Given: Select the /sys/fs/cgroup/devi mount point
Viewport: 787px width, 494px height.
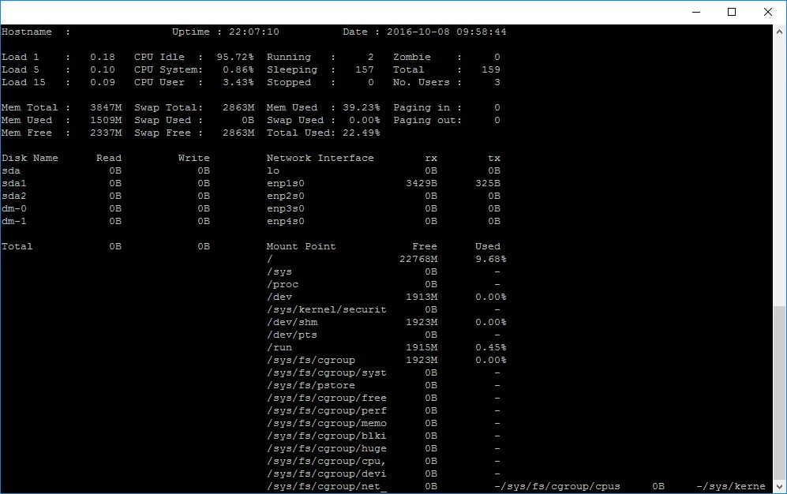Looking at the screenshot, I should point(326,474).
